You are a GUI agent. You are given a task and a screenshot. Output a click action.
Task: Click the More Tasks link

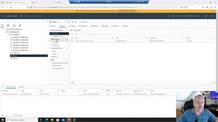coord(18,116)
